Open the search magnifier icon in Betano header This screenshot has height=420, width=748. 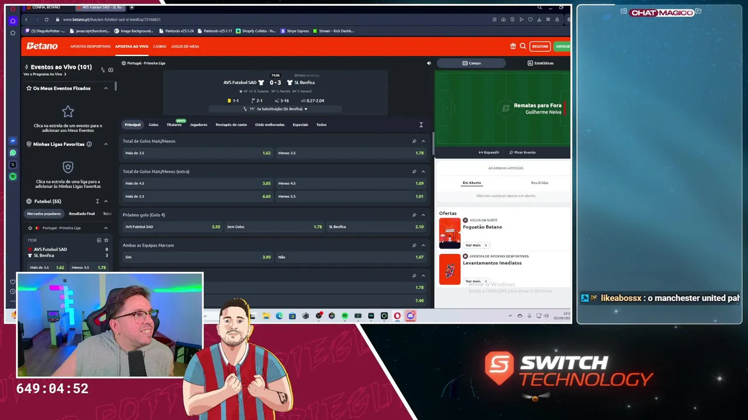(x=523, y=46)
